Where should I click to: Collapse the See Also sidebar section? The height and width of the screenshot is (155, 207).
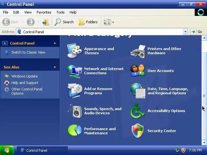(x=55, y=67)
